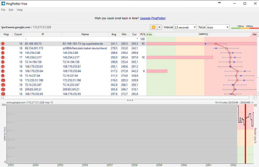The width and height of the screenshot is (259, 167).
Task: Click the Count column header
Action: click(18, 34)
